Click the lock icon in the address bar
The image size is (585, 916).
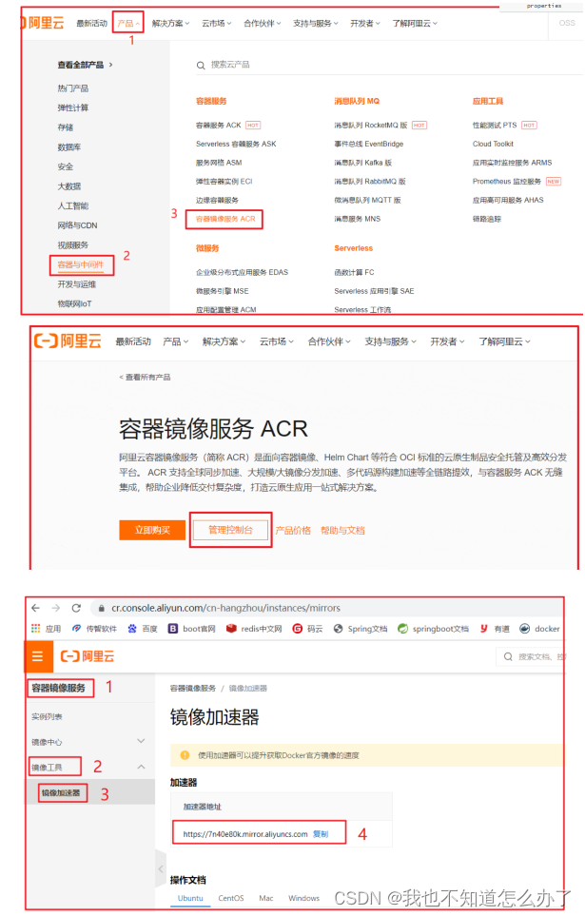(101, 608)
